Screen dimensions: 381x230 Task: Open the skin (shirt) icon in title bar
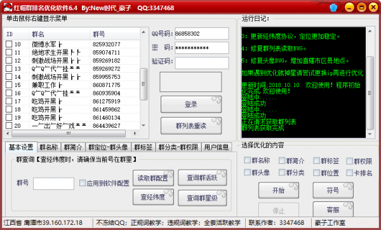[333, 8]
